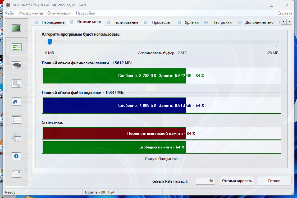Open the envelope mail sidebar icon
Screen dimensions: 297x198
pos(16,174)
